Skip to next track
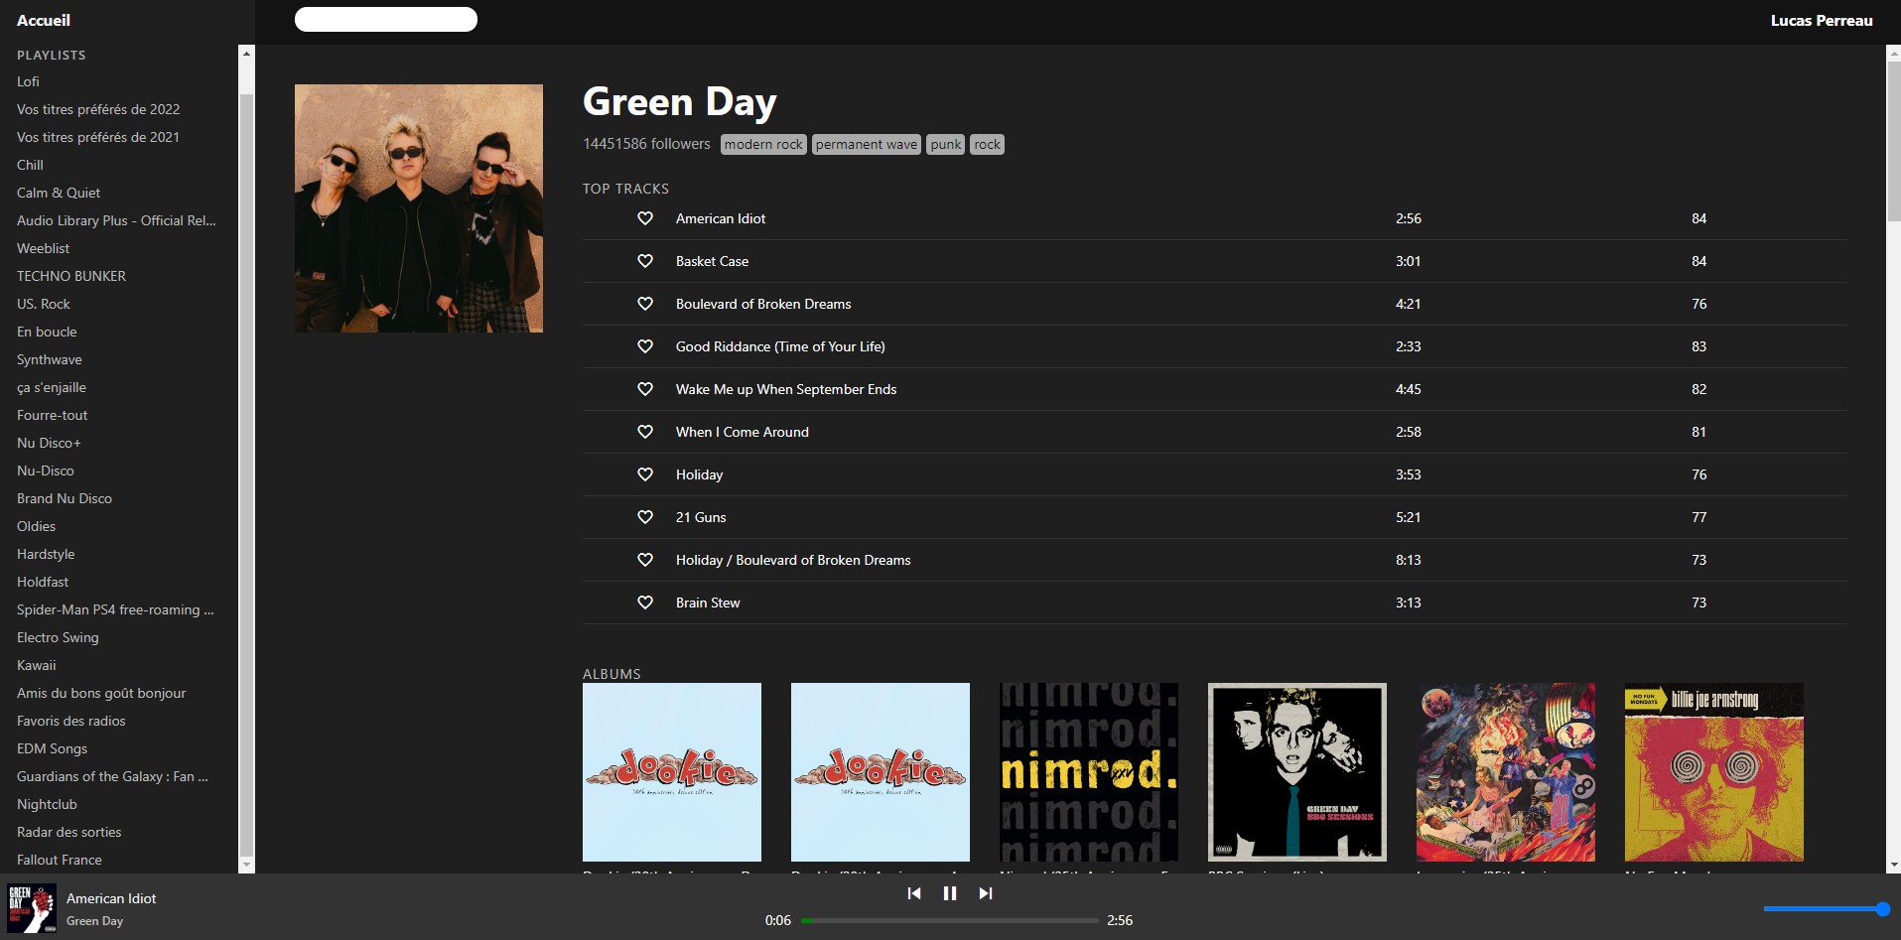 pyautogui.click(x=986, y=893)
